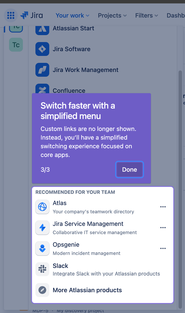
Task: Click the compass icon for more products
Action: 42,290
